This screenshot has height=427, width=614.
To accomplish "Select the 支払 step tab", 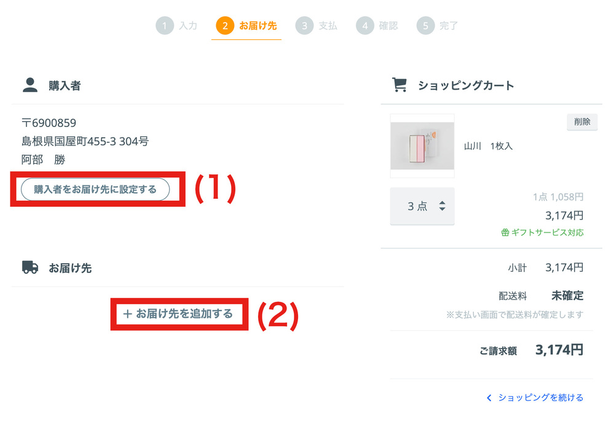I will pos(317,26).
